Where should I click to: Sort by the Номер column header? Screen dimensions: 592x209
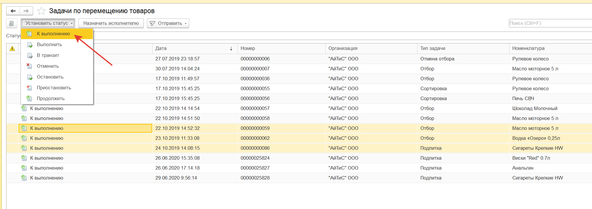(281, 48)
